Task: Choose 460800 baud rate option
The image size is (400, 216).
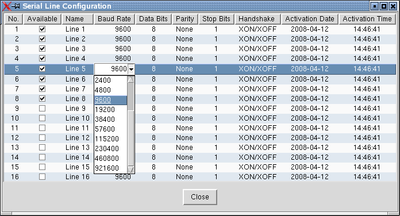Action: (110, 159)
